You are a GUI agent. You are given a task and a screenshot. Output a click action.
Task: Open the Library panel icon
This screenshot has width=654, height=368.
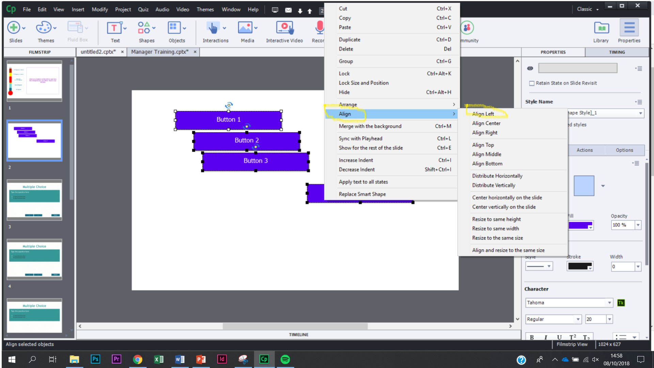pyautogui.click(x=601, y=28)
